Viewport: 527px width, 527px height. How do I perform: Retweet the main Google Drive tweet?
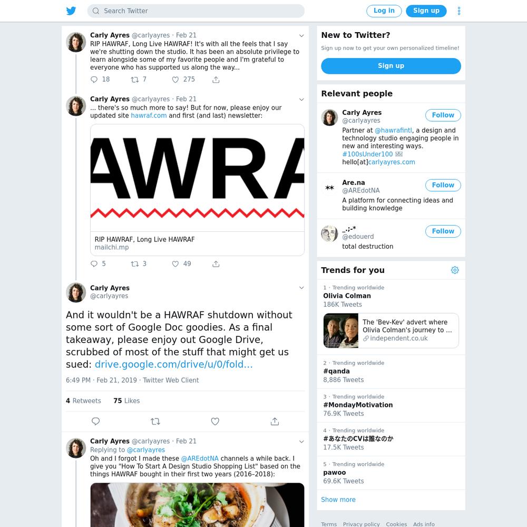[155, 421]
